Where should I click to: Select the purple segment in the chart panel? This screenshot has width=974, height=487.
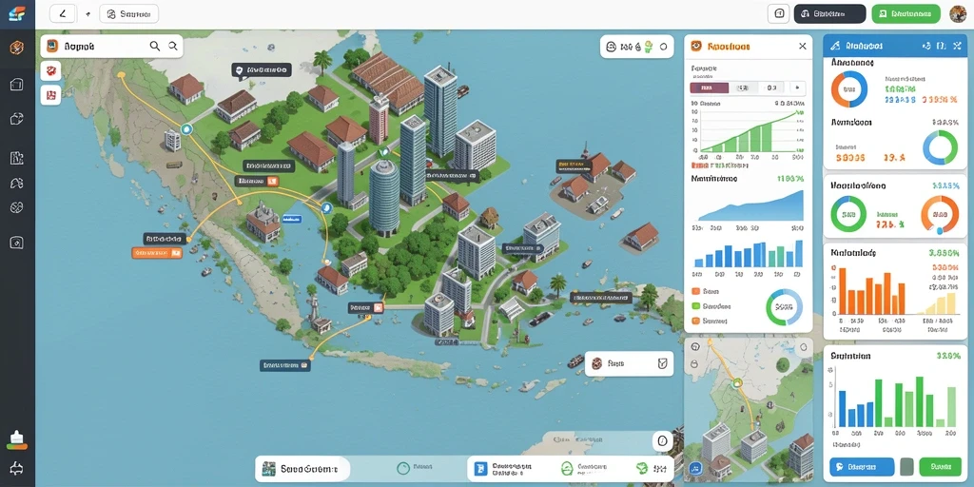(710, 88)
